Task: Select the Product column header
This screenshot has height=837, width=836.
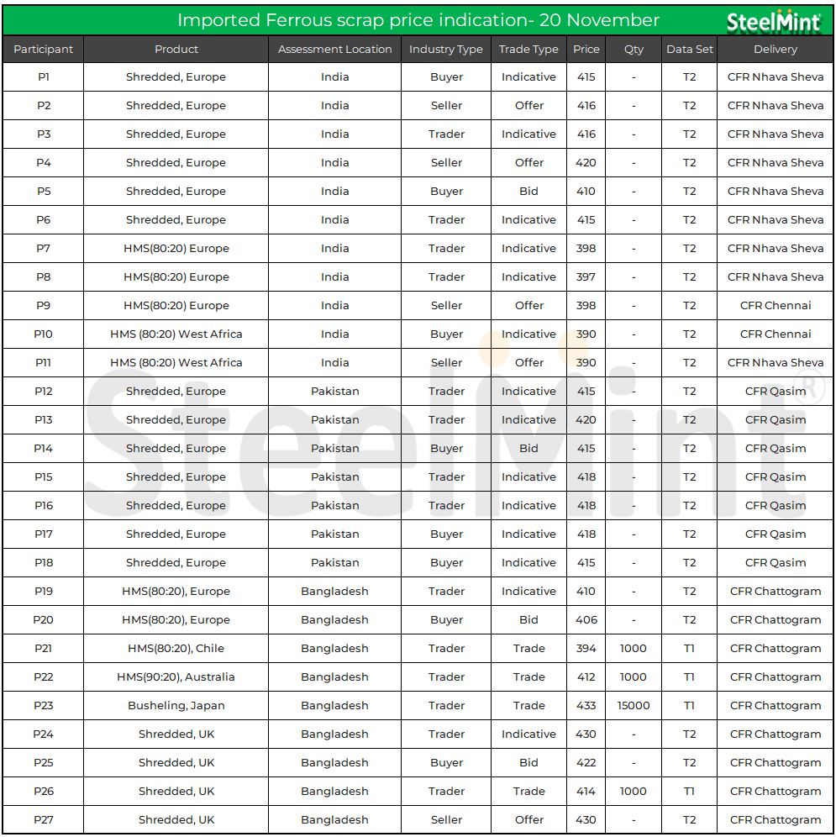Action: pyautogui.click(x=176, y=50)
